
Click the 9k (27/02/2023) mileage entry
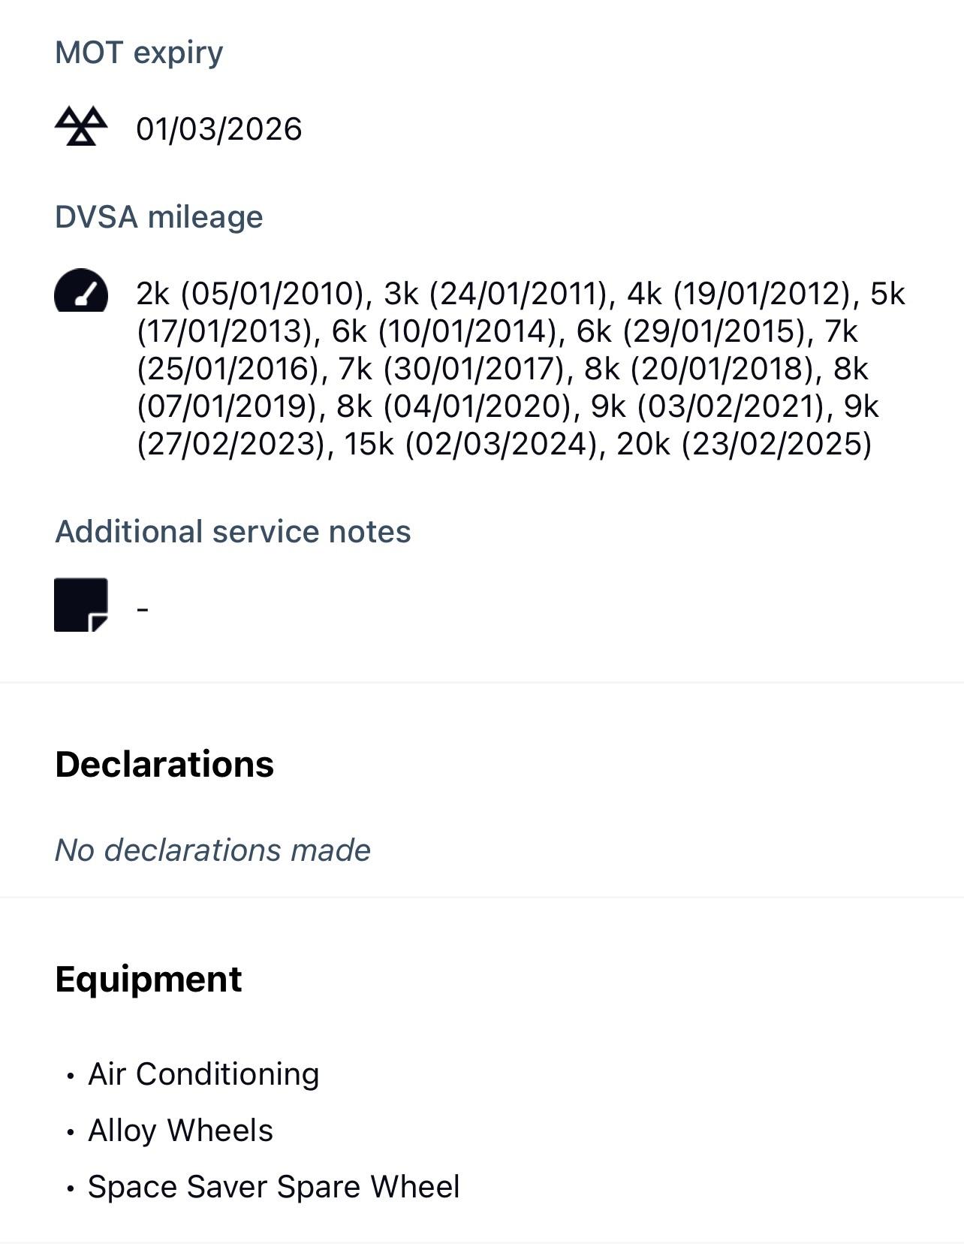click(233, 444)
